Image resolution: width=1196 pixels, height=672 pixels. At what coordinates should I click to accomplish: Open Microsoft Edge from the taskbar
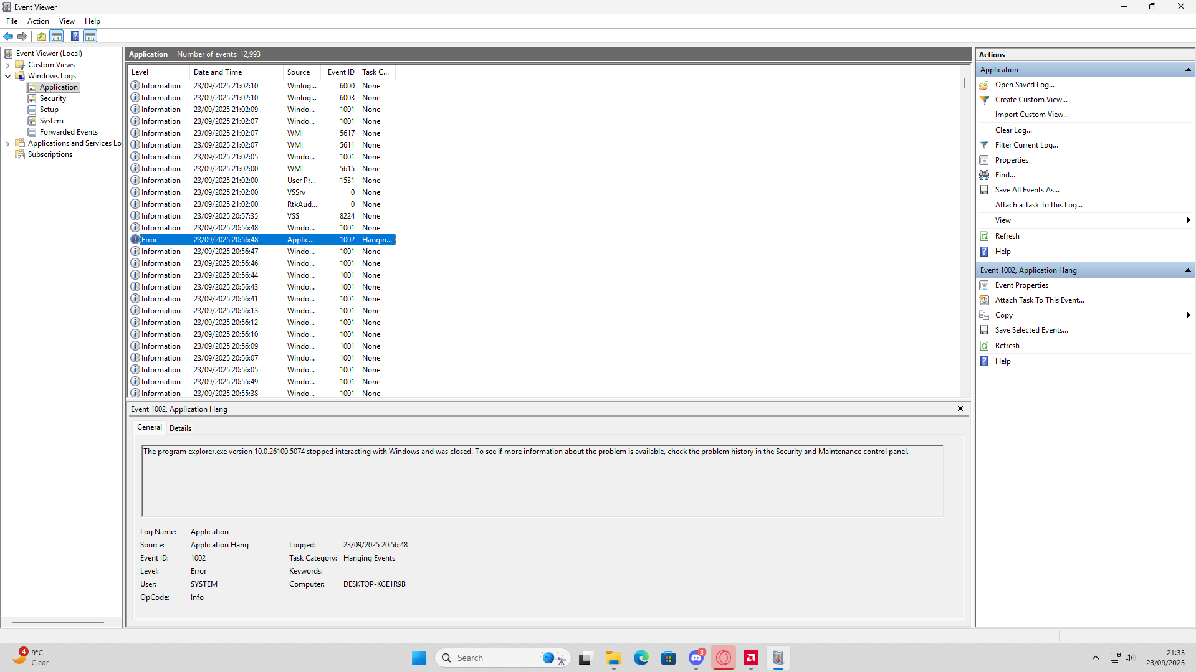641,658
